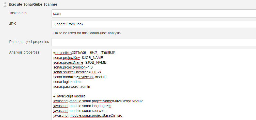Image resolution: width=256 pixels, height=120 pixels.
Task: Click the sonar.login=admin line
Action: click(68, 82)
